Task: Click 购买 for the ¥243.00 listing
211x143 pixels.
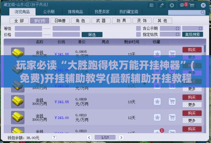Action: coord(192,113)
